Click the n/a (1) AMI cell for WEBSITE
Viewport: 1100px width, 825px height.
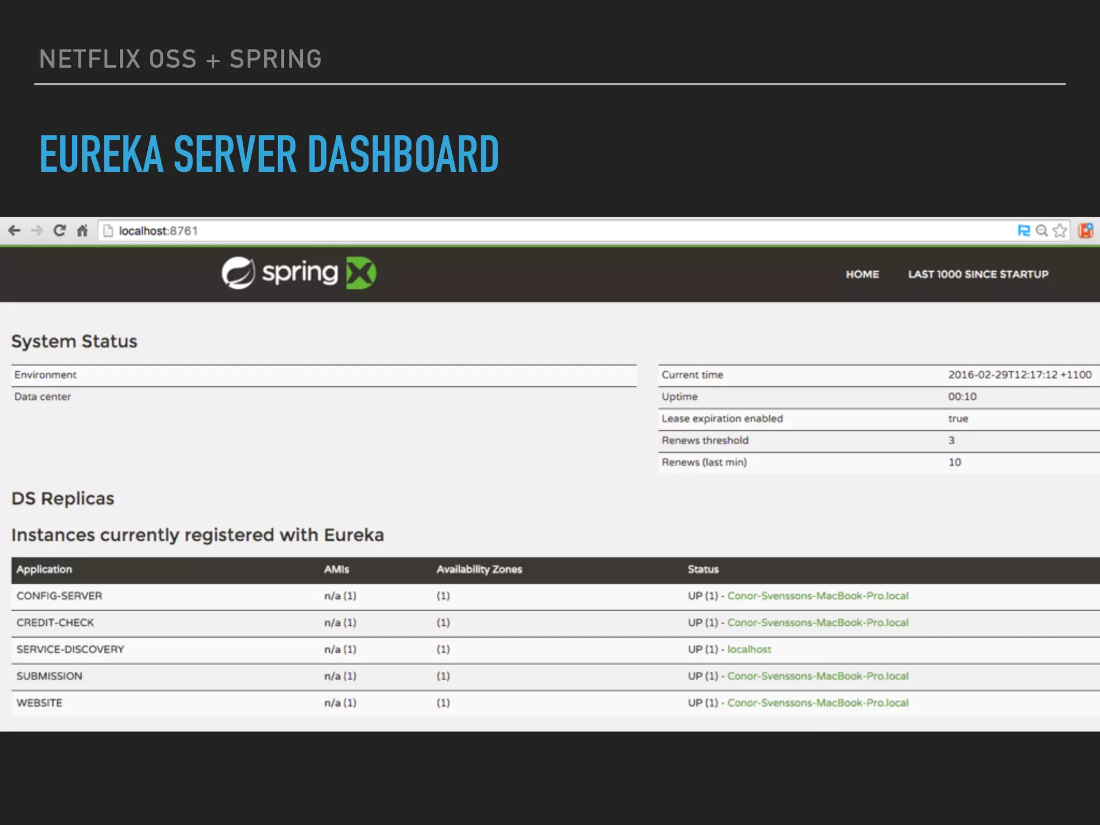click(340, 703)
